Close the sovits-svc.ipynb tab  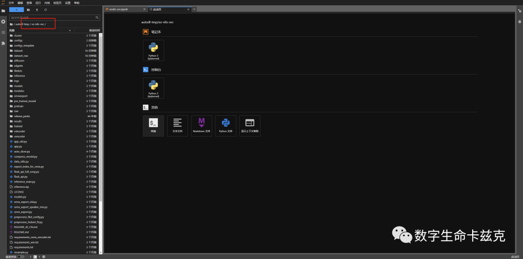144,9
